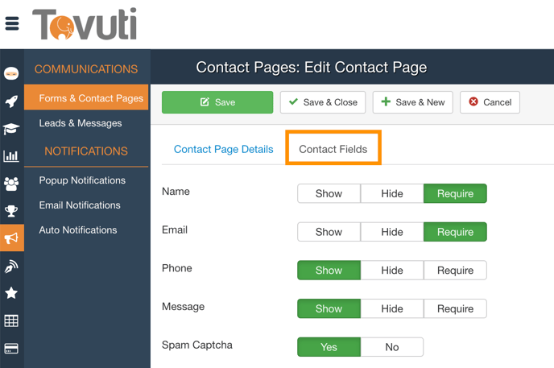Set Phone field to Require
This screenshot has height=368, width=554.
[455, 271]
